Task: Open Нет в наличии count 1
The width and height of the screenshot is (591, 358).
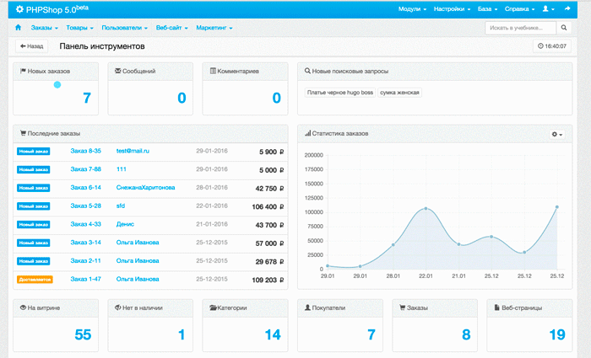Action: click(x=182, y=334)
